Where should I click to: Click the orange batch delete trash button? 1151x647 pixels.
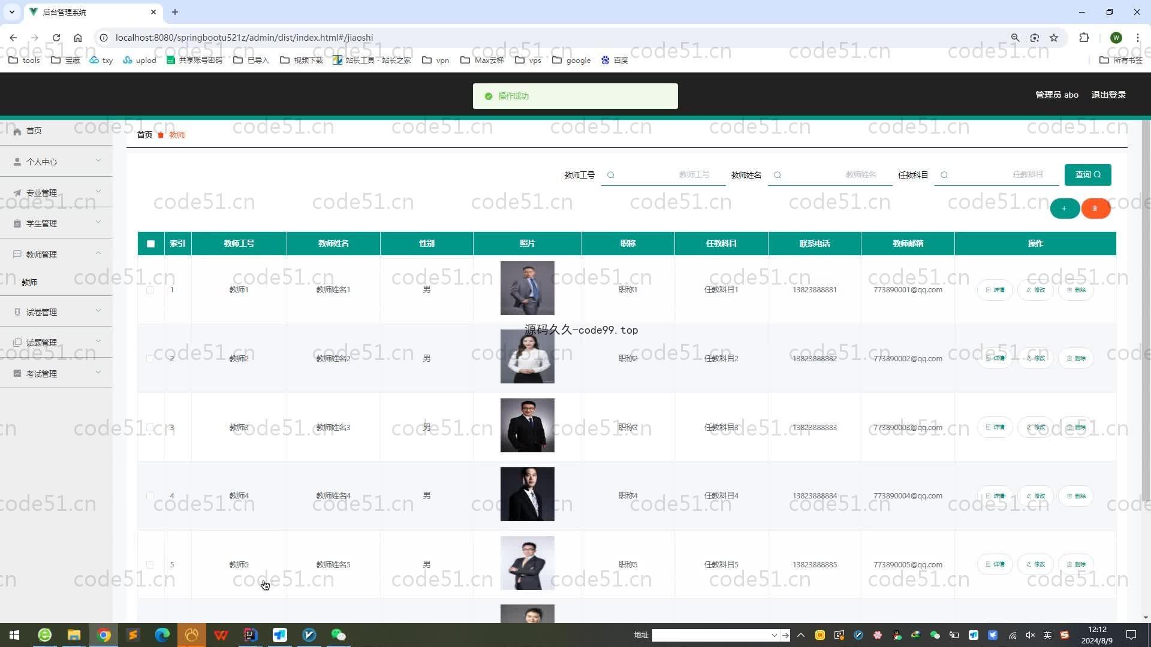[x=1095, y=208]
